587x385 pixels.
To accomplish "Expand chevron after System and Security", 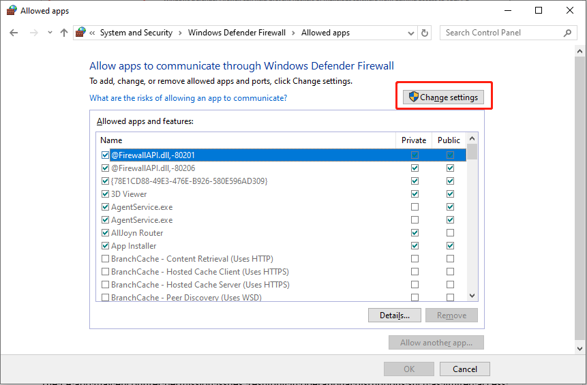I will pos(180,33).
